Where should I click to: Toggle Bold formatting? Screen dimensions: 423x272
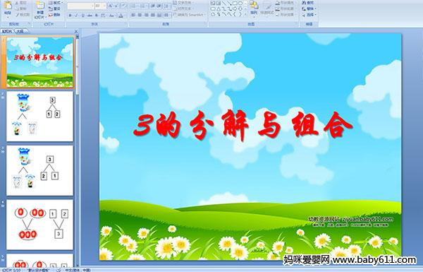(x=70, y=16)
